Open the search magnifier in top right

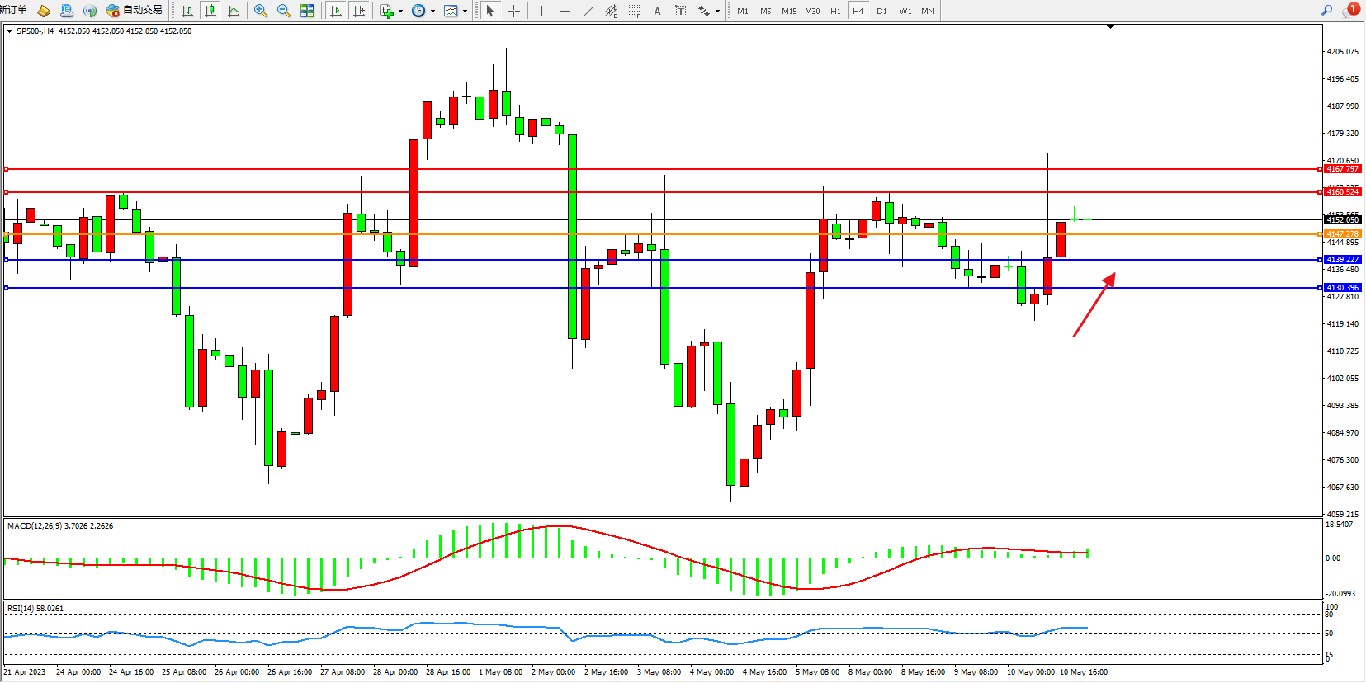click(1327, 11)
